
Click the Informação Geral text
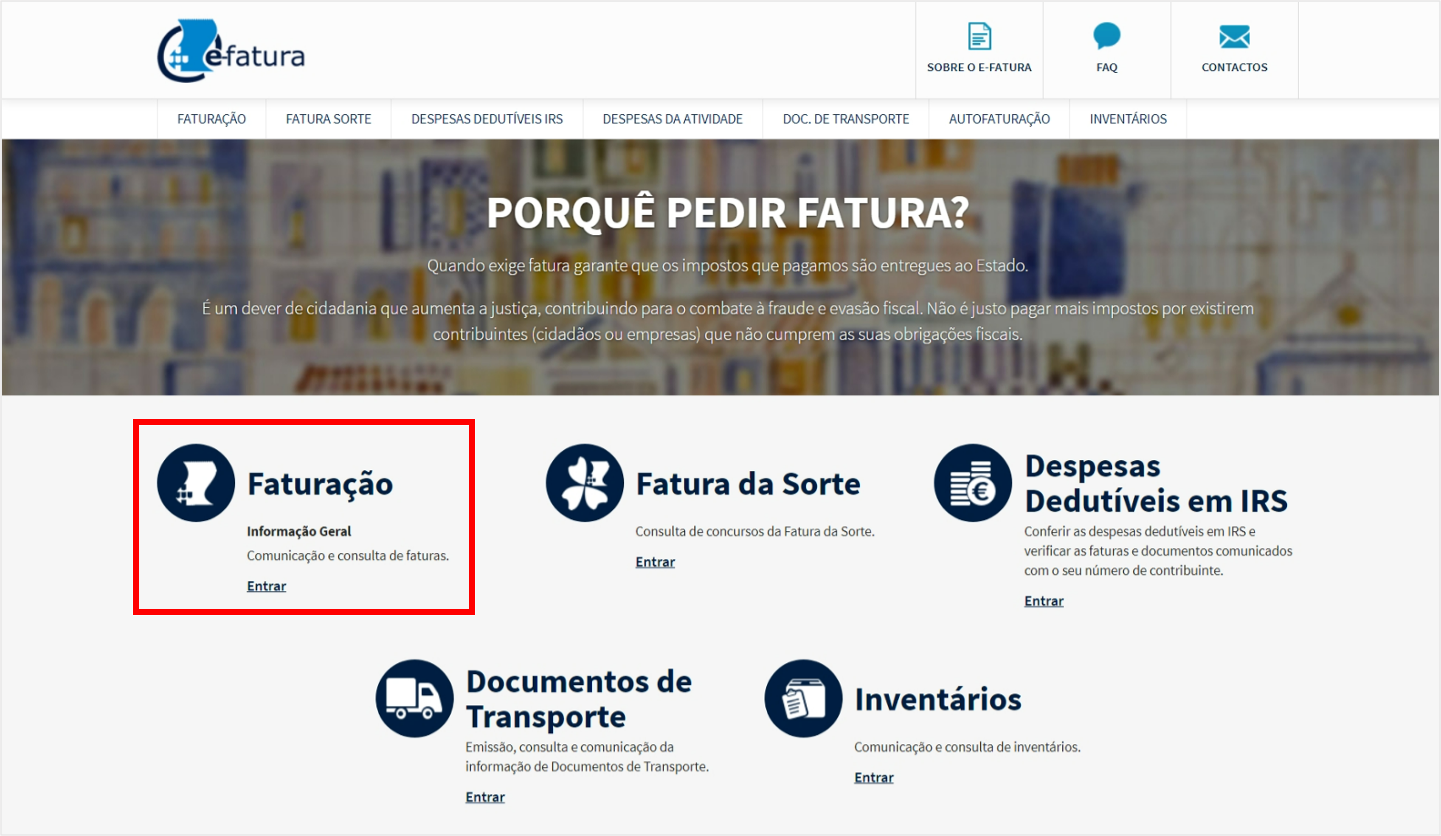pos(299,531)
